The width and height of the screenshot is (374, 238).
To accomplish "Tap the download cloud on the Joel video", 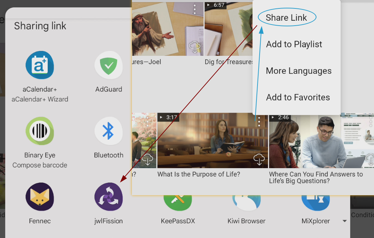I will pyautogui.click(x=195, y=47).
